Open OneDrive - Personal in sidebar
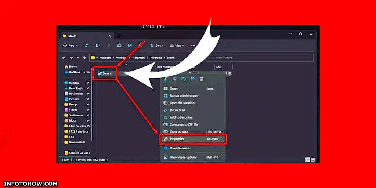The image size is (376, 188). coord(77,72)
